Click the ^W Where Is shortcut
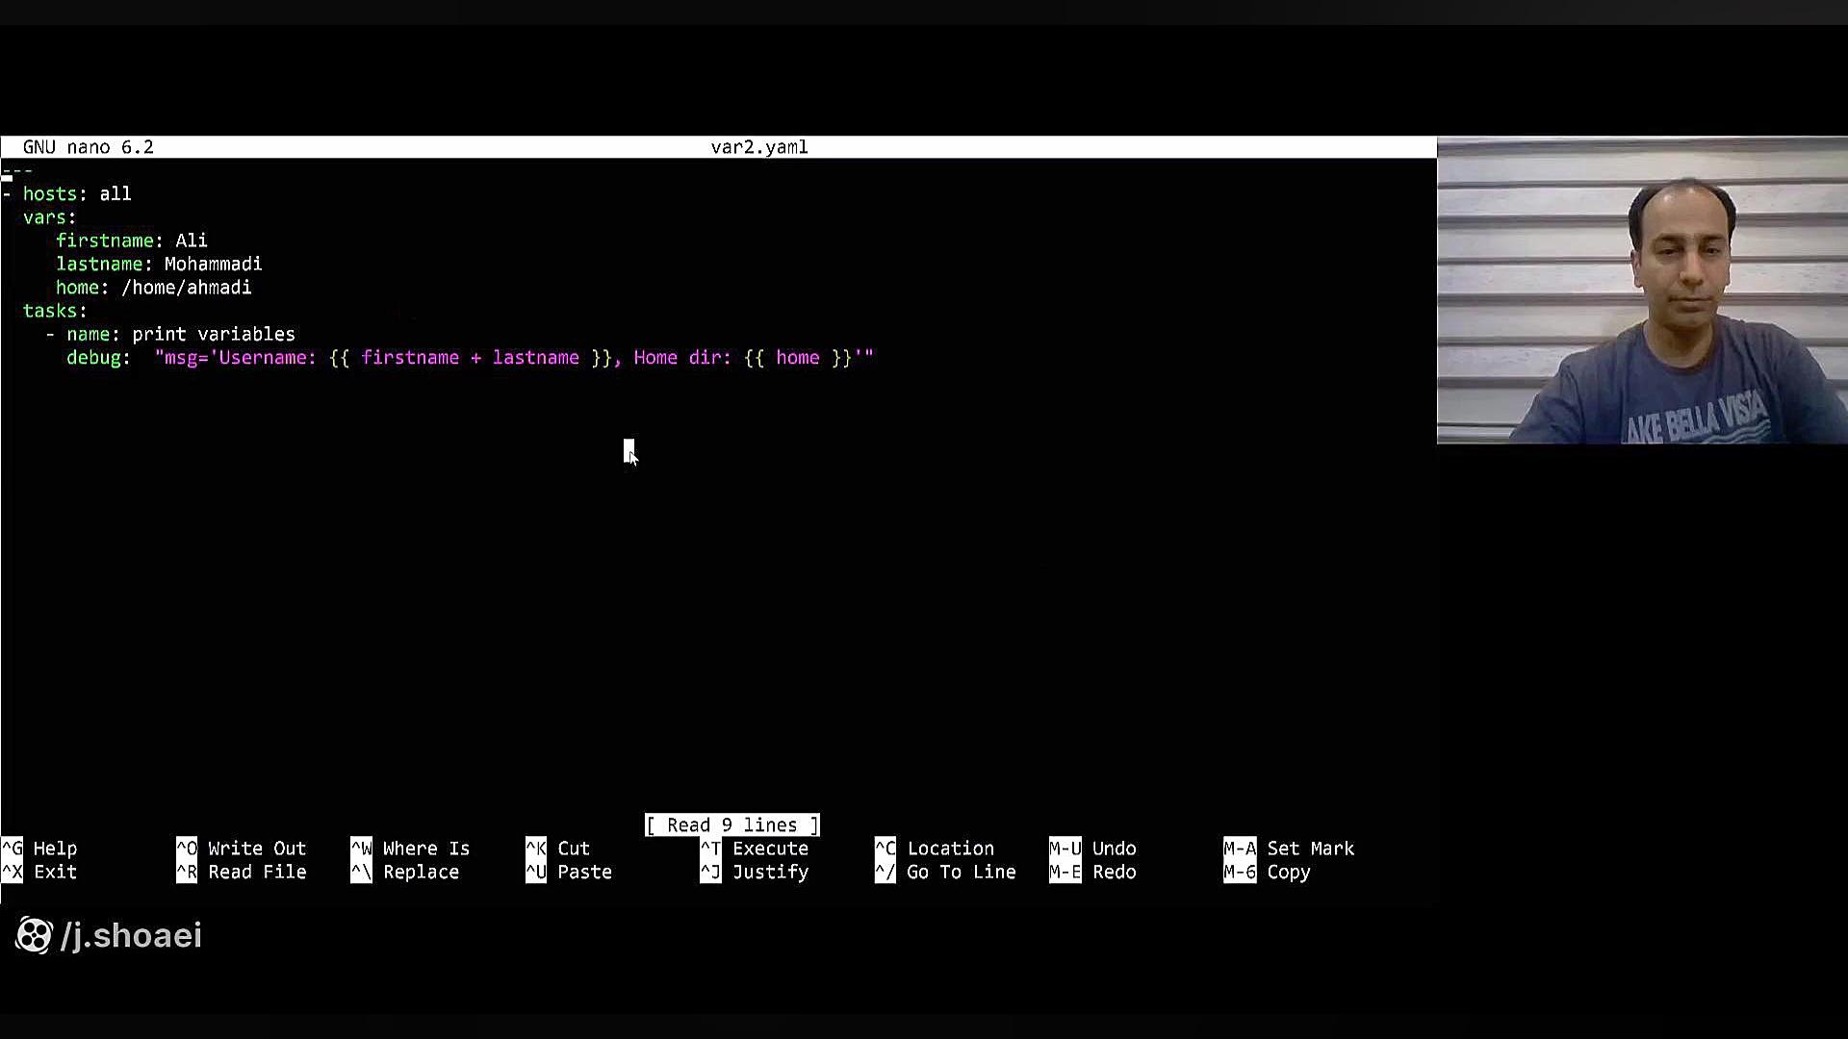The height and width of the screenshot is (1039, 1848). tap(411, 849)
